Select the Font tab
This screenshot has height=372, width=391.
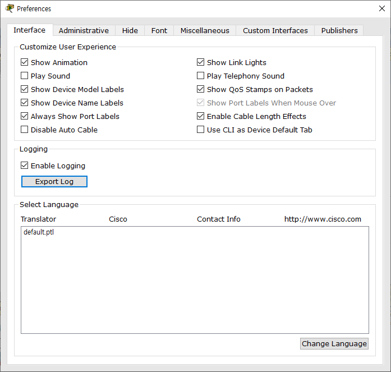click(159, 30)
